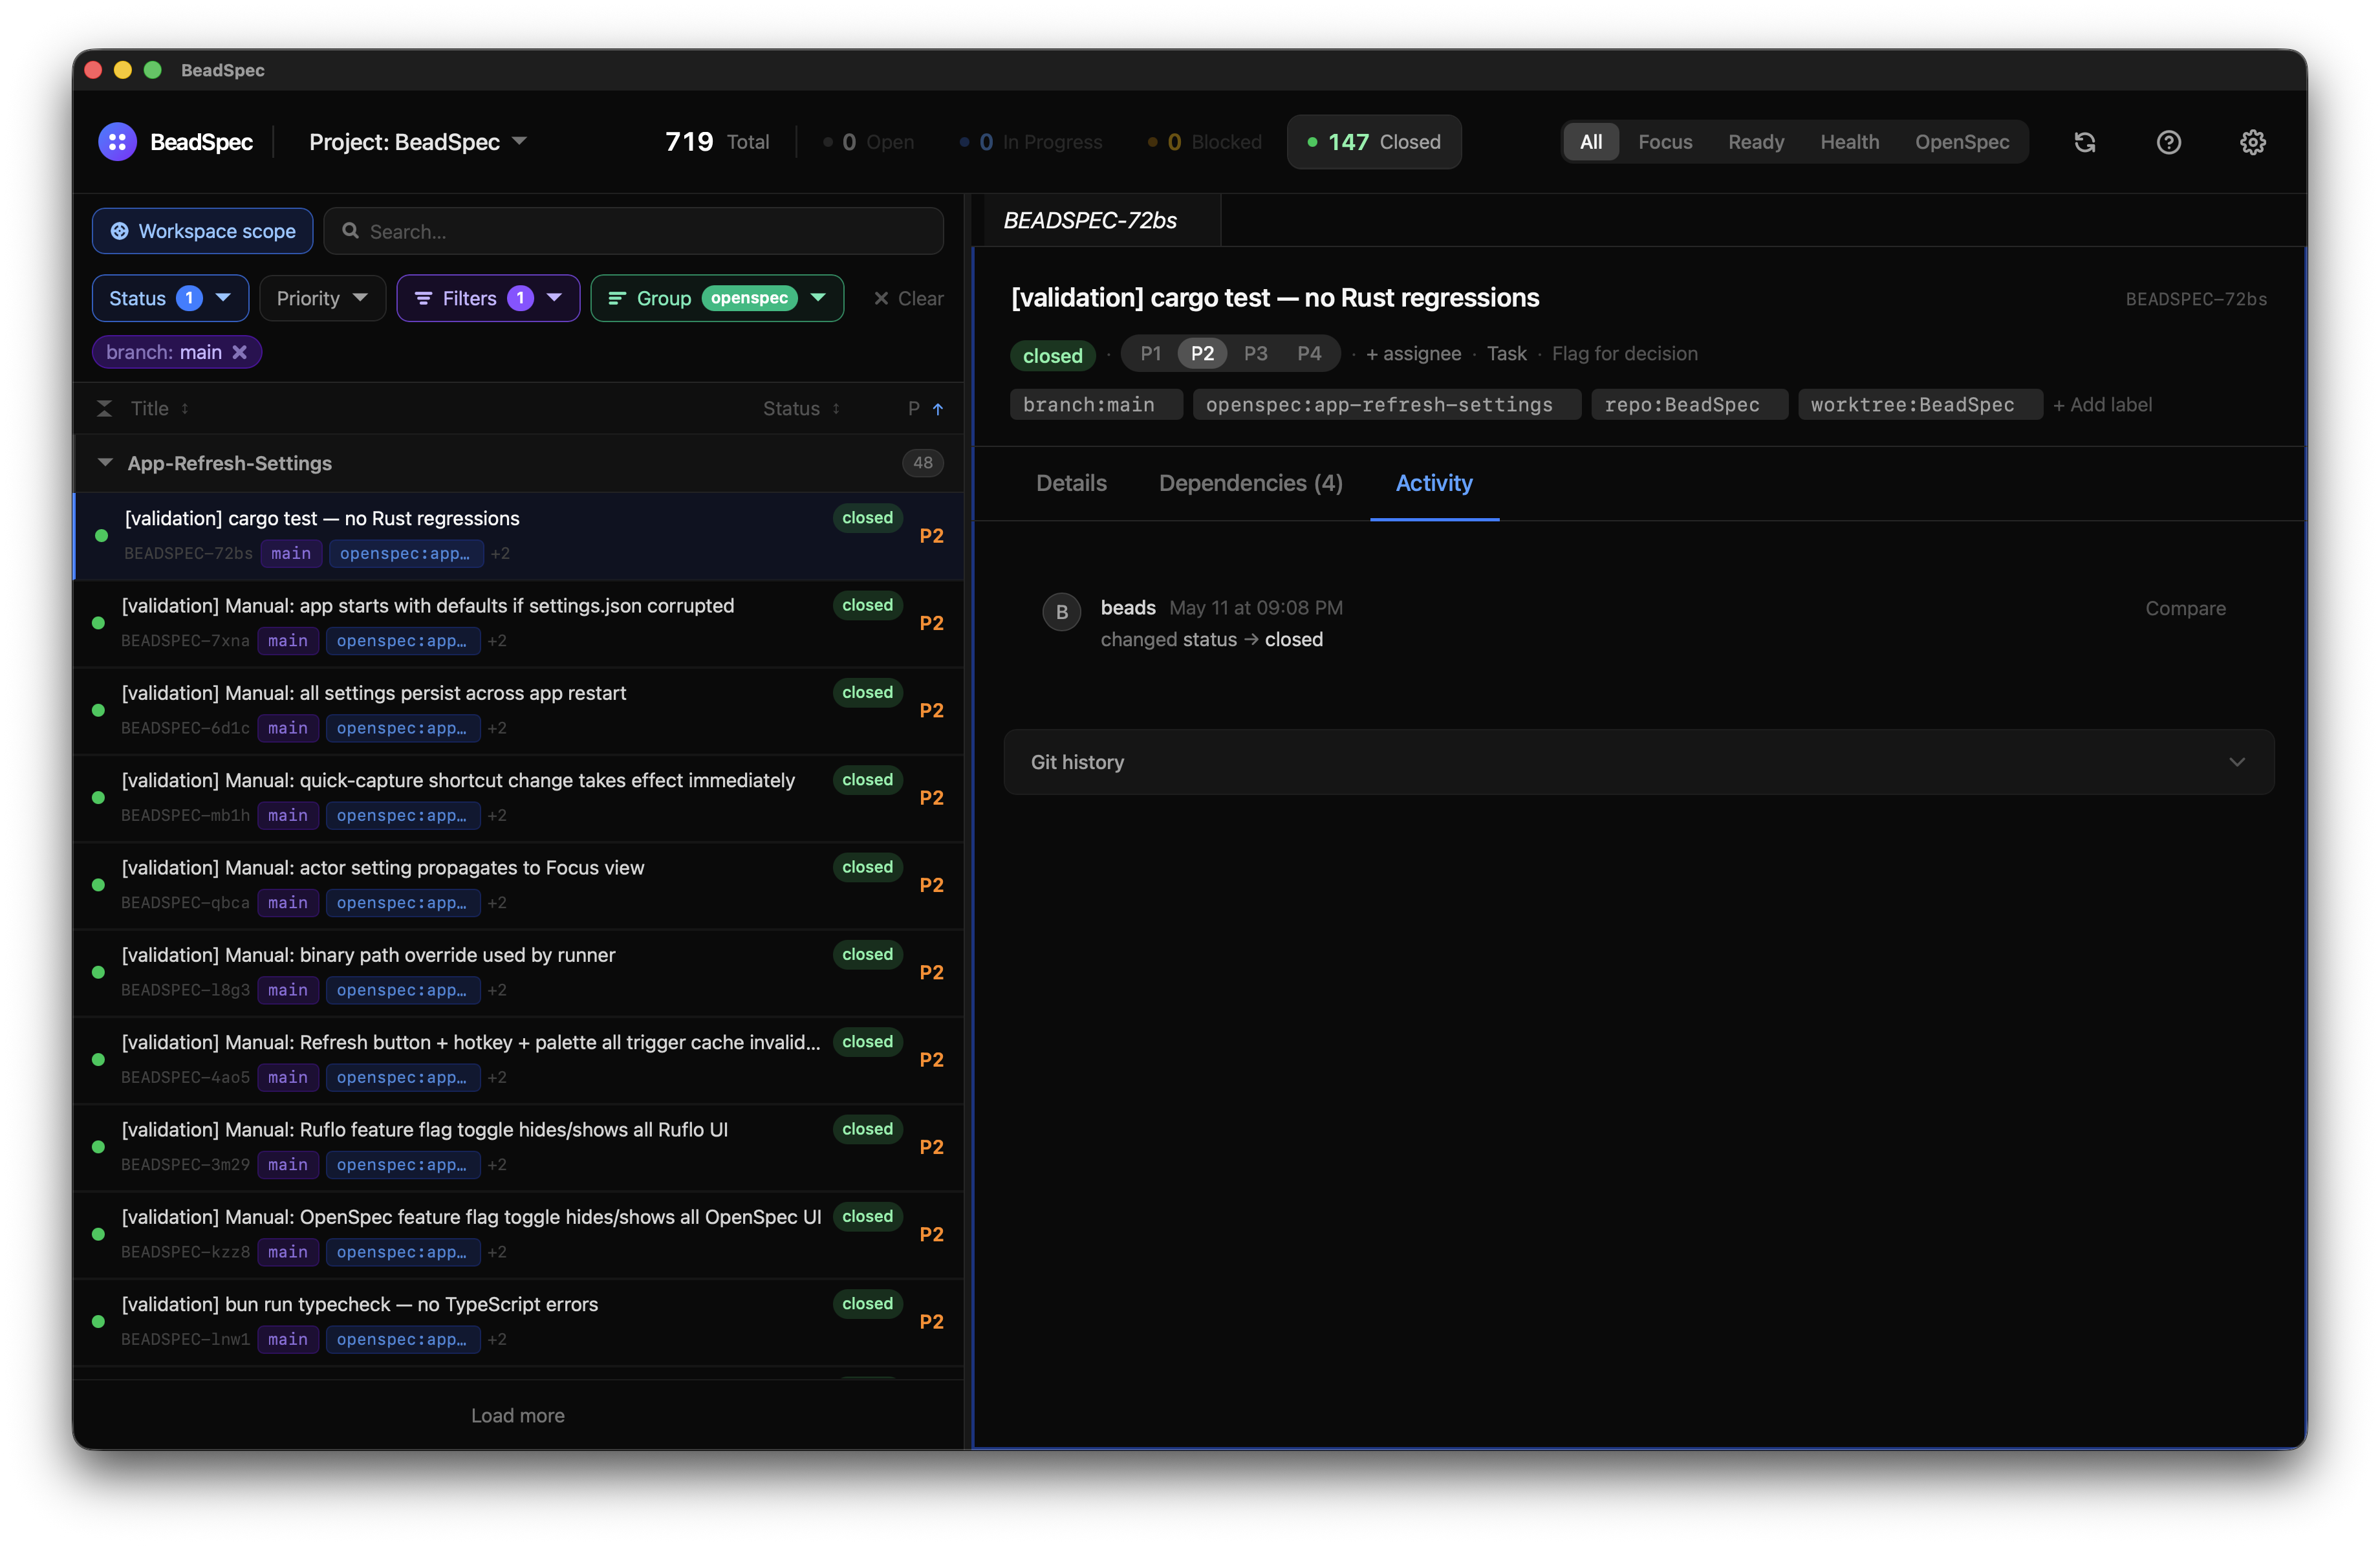Switch to Ready view mode
Viewport: 2380px width, 1546px height.
point(1756,142)
